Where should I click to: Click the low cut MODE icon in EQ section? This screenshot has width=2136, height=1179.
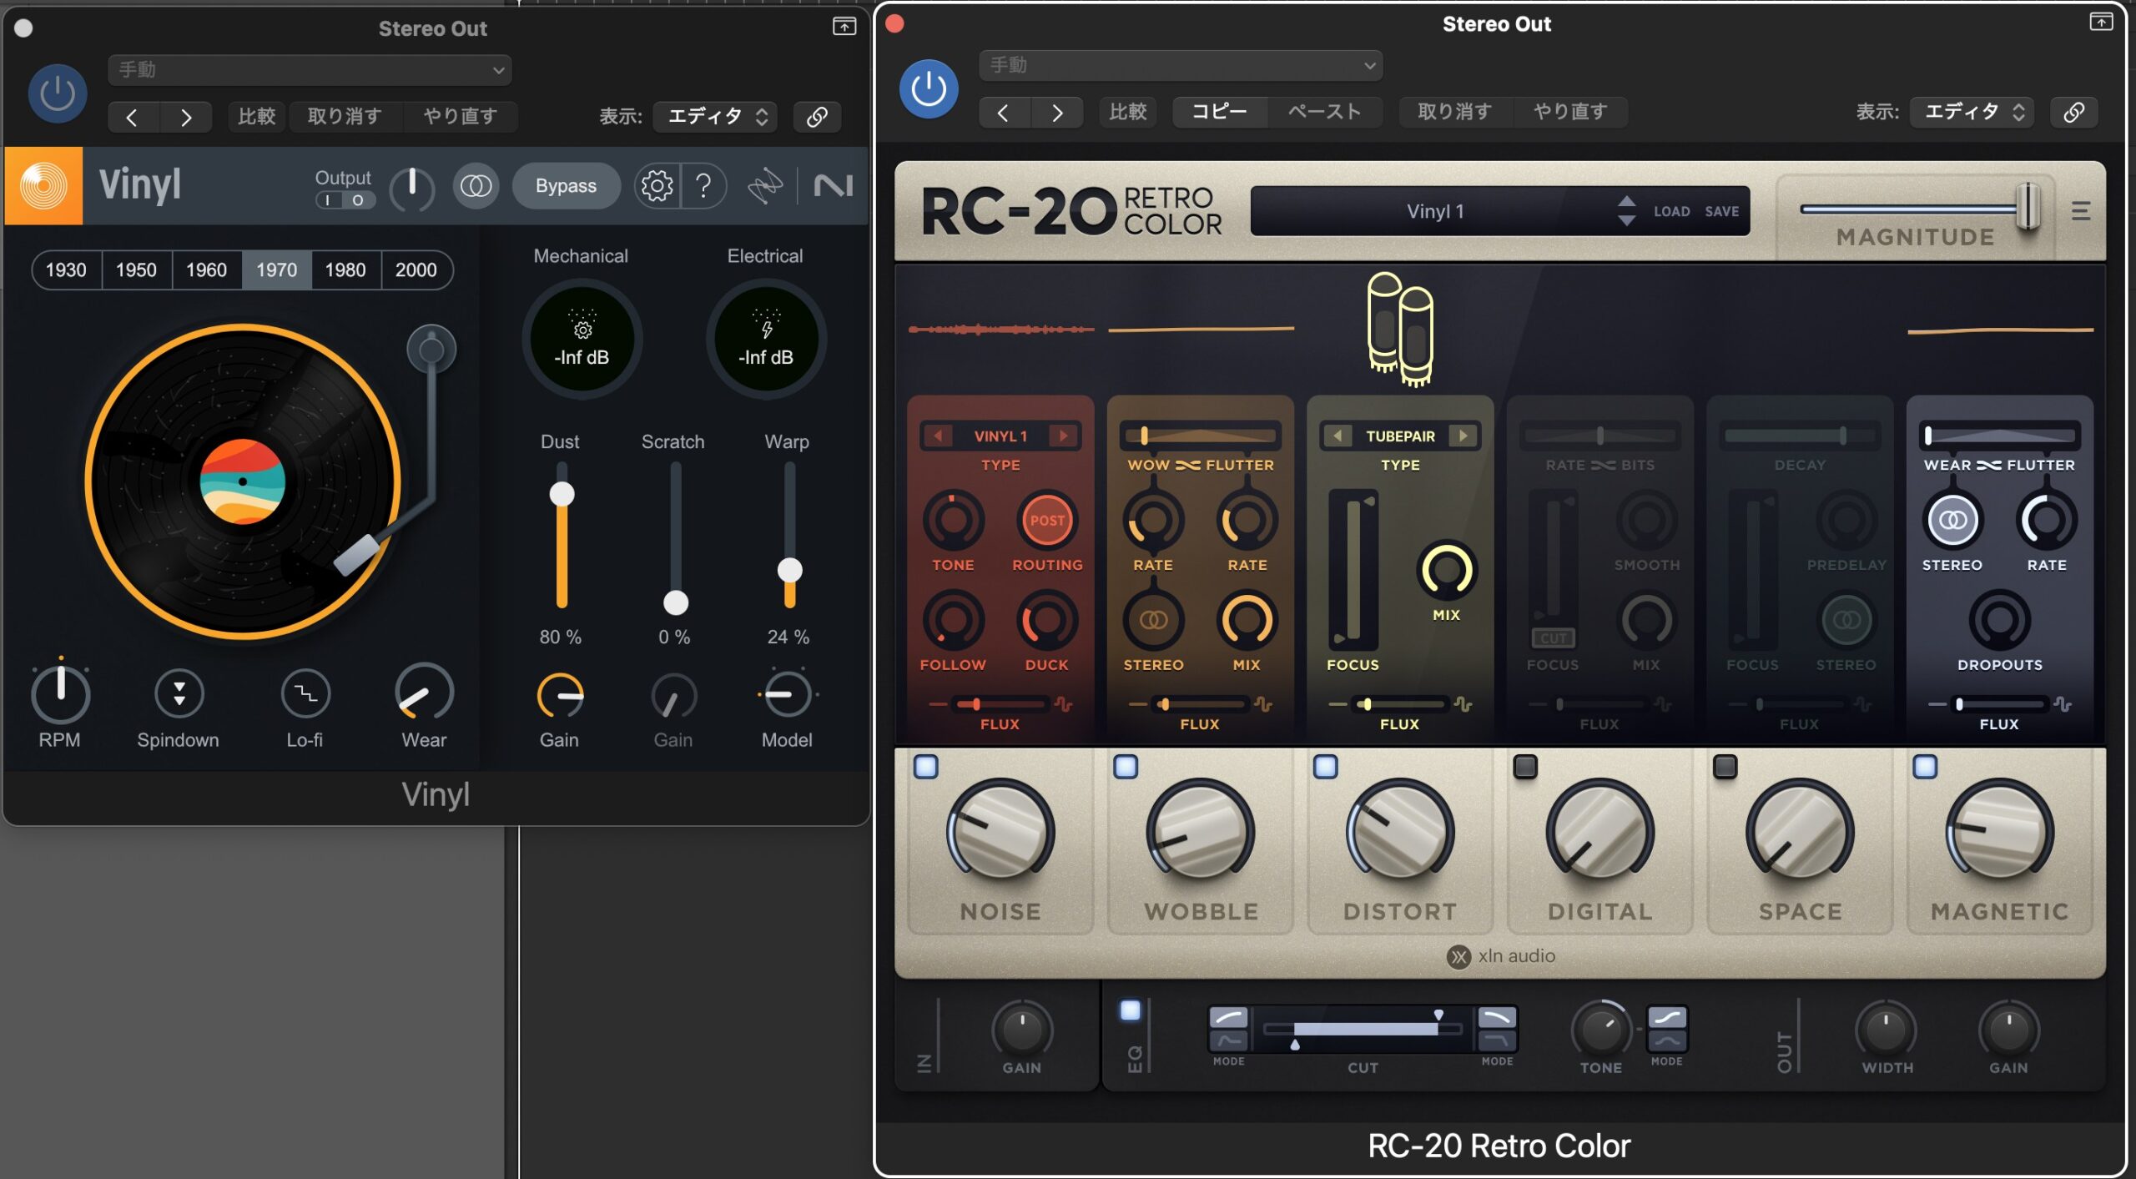click(x=1228, y=1029)
